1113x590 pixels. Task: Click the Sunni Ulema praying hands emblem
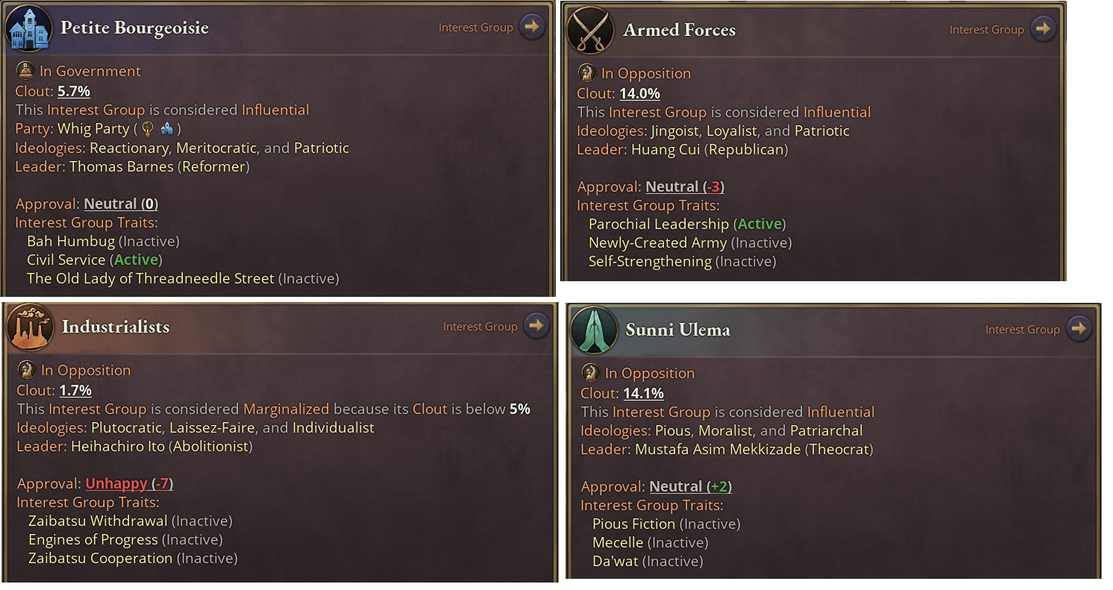pos(594,330)
